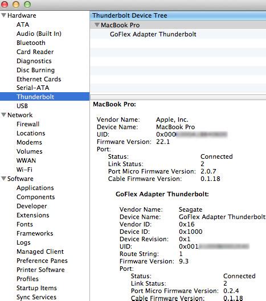Click 'GoFlex Adapter Thunderbolt:' details heading
Image resolution: width=266 pixels, height=301 pixels.
[x=162, y=194]
